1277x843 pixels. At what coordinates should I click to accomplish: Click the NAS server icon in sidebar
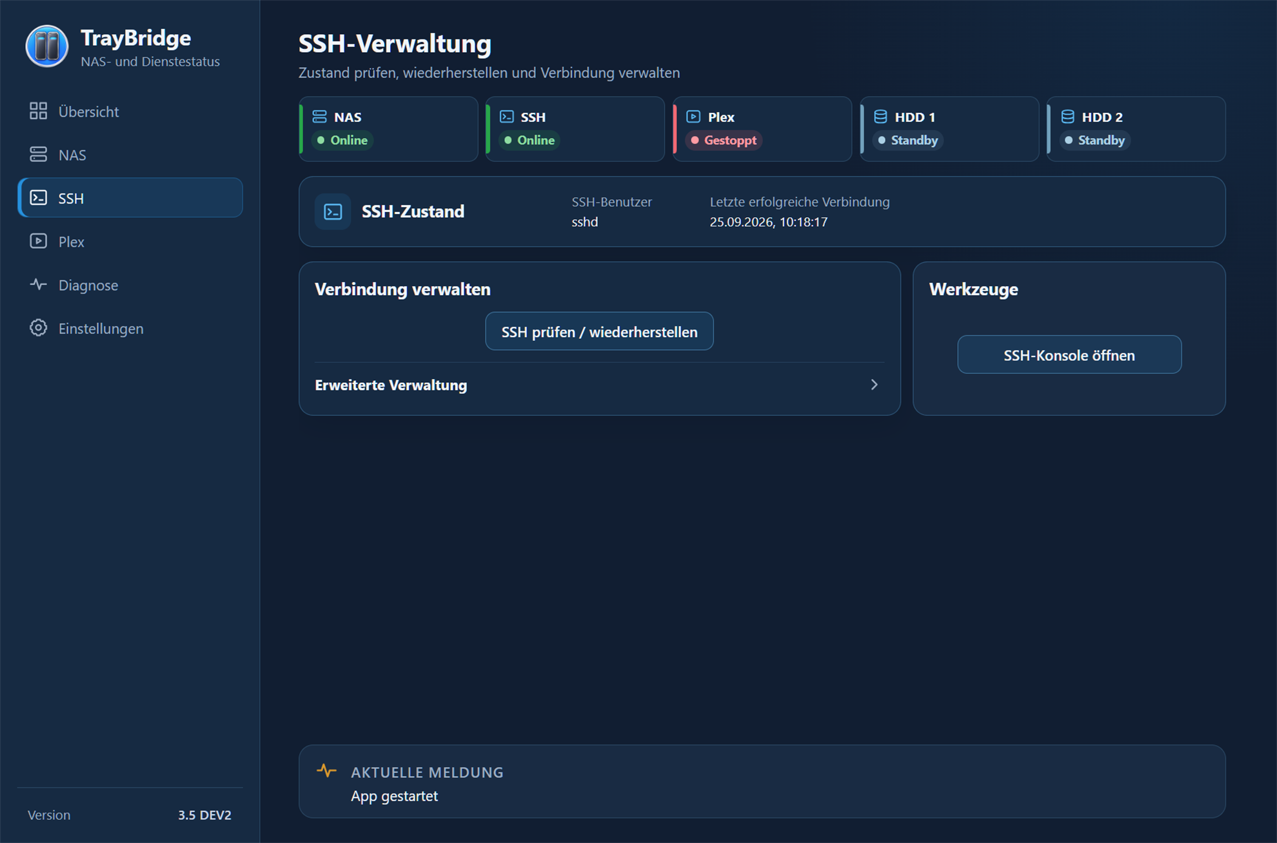pyautogui.click(x=38, y=155)
